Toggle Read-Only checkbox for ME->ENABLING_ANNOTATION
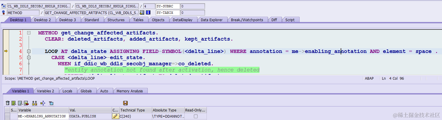 [x=195, y=116]
